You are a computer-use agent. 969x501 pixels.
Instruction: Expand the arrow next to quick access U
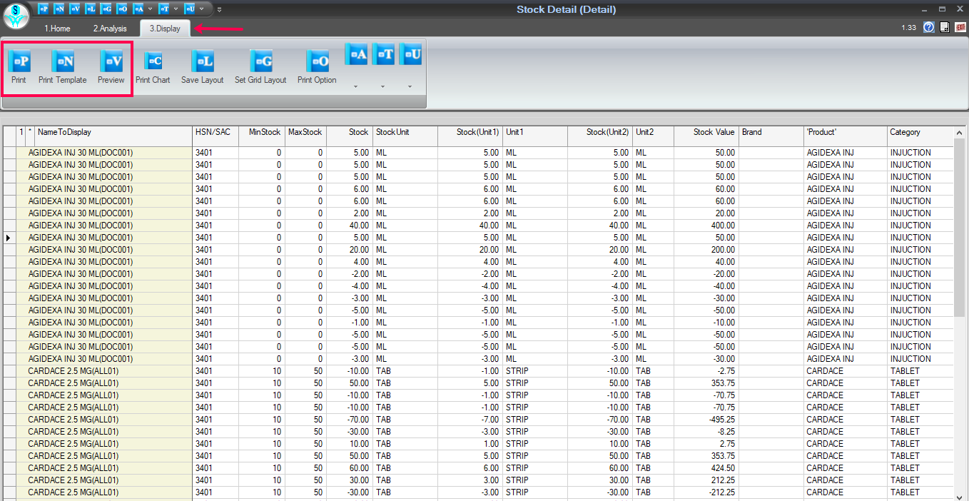(202, 9)
